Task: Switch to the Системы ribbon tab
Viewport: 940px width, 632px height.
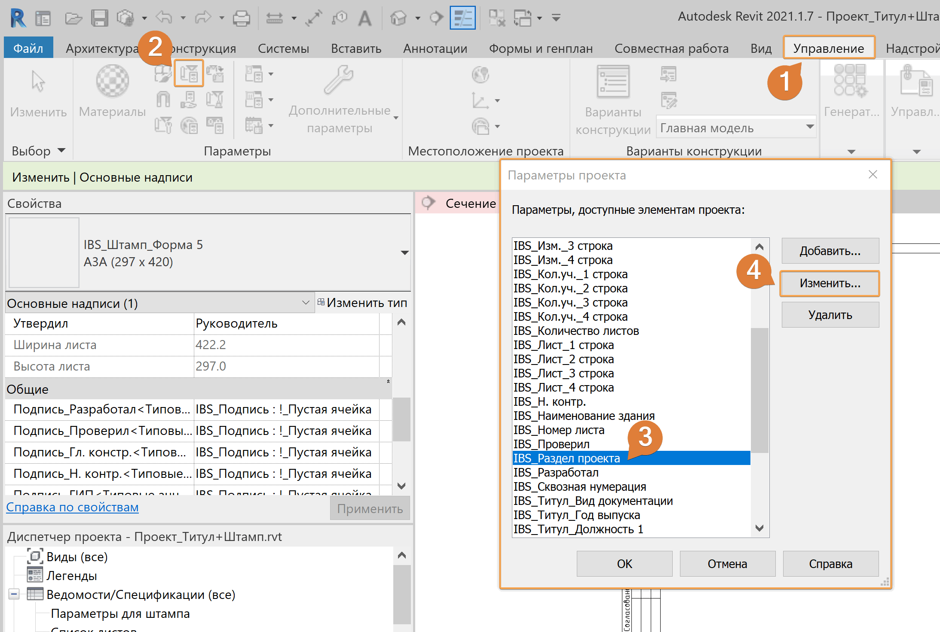Action: pos(283,49)
